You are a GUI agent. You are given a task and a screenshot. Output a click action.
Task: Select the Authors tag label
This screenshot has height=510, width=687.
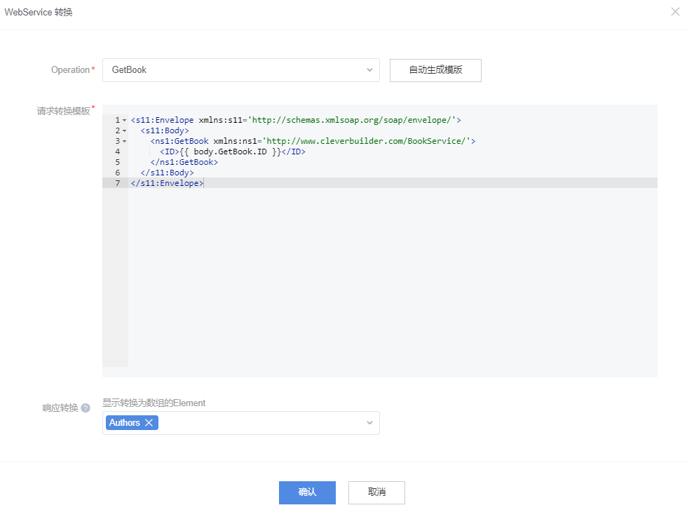[124, 423]
